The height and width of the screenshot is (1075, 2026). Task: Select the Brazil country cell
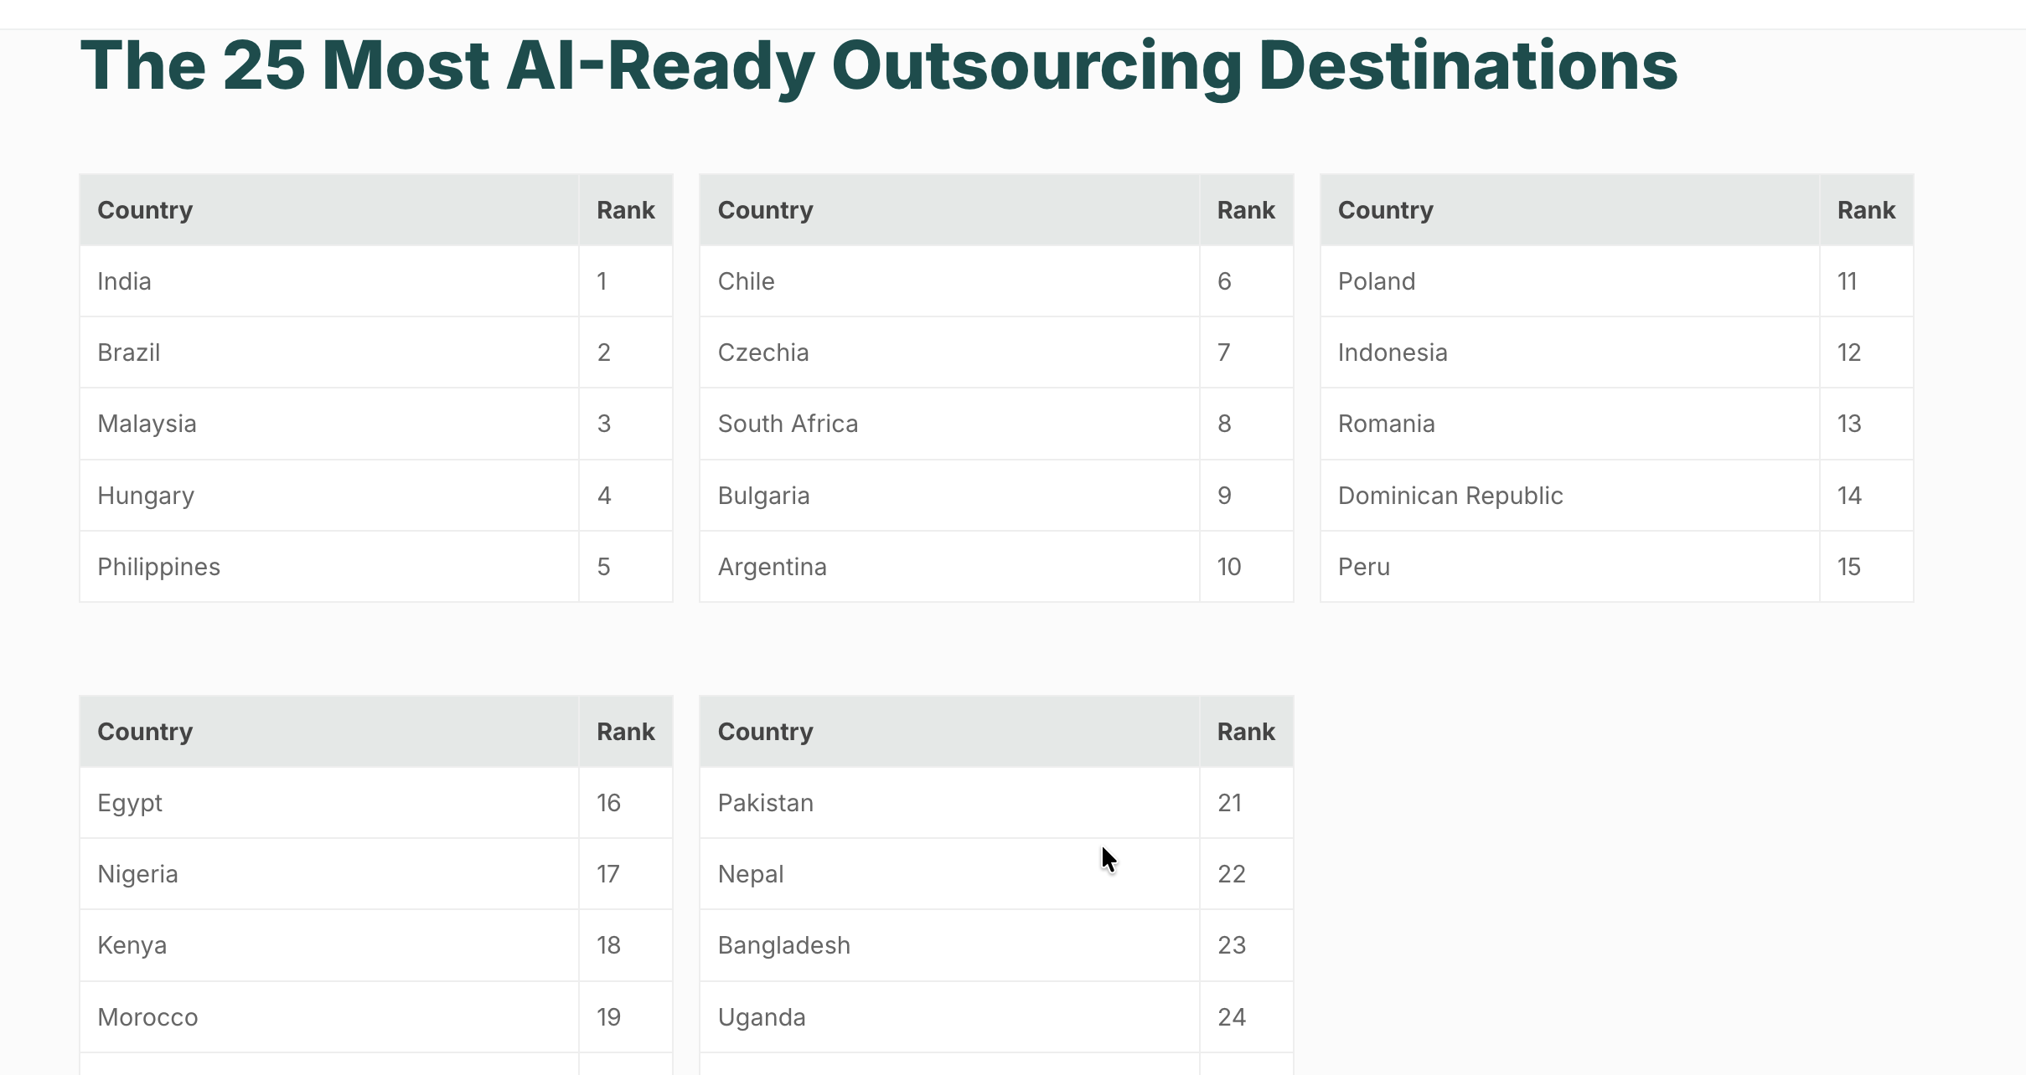coord(329,352)
